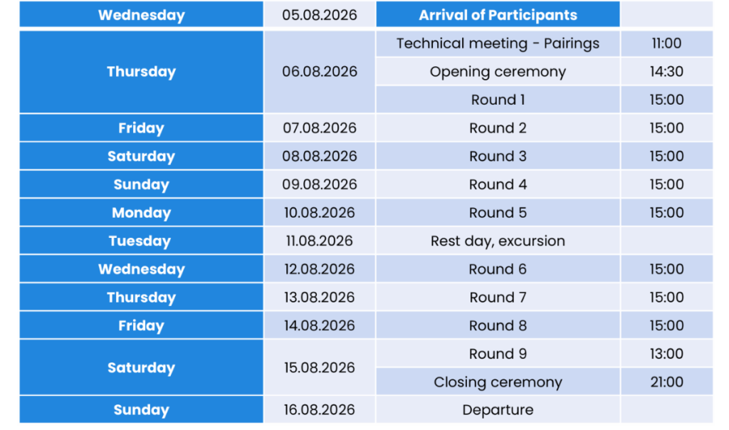Image resolution: width=729 pixels, height=430 pixels.
Task: Click the date 12.08.2026
Action: [320, 269]
